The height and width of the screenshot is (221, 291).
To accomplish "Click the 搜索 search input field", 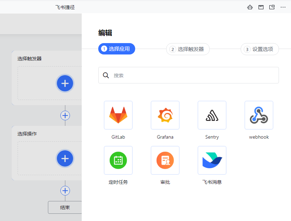I will click(193, 75).
